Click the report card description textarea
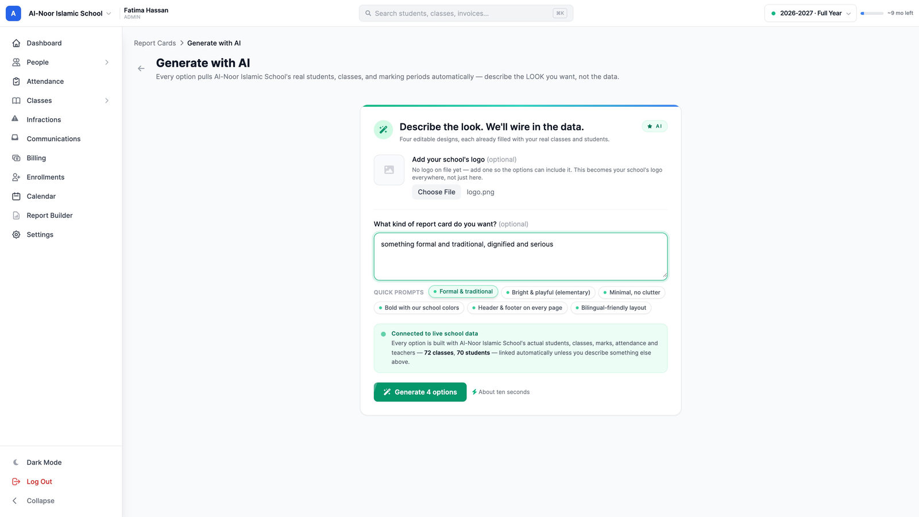The height and width of the screenshot is (517, 919). coord(520,256)
